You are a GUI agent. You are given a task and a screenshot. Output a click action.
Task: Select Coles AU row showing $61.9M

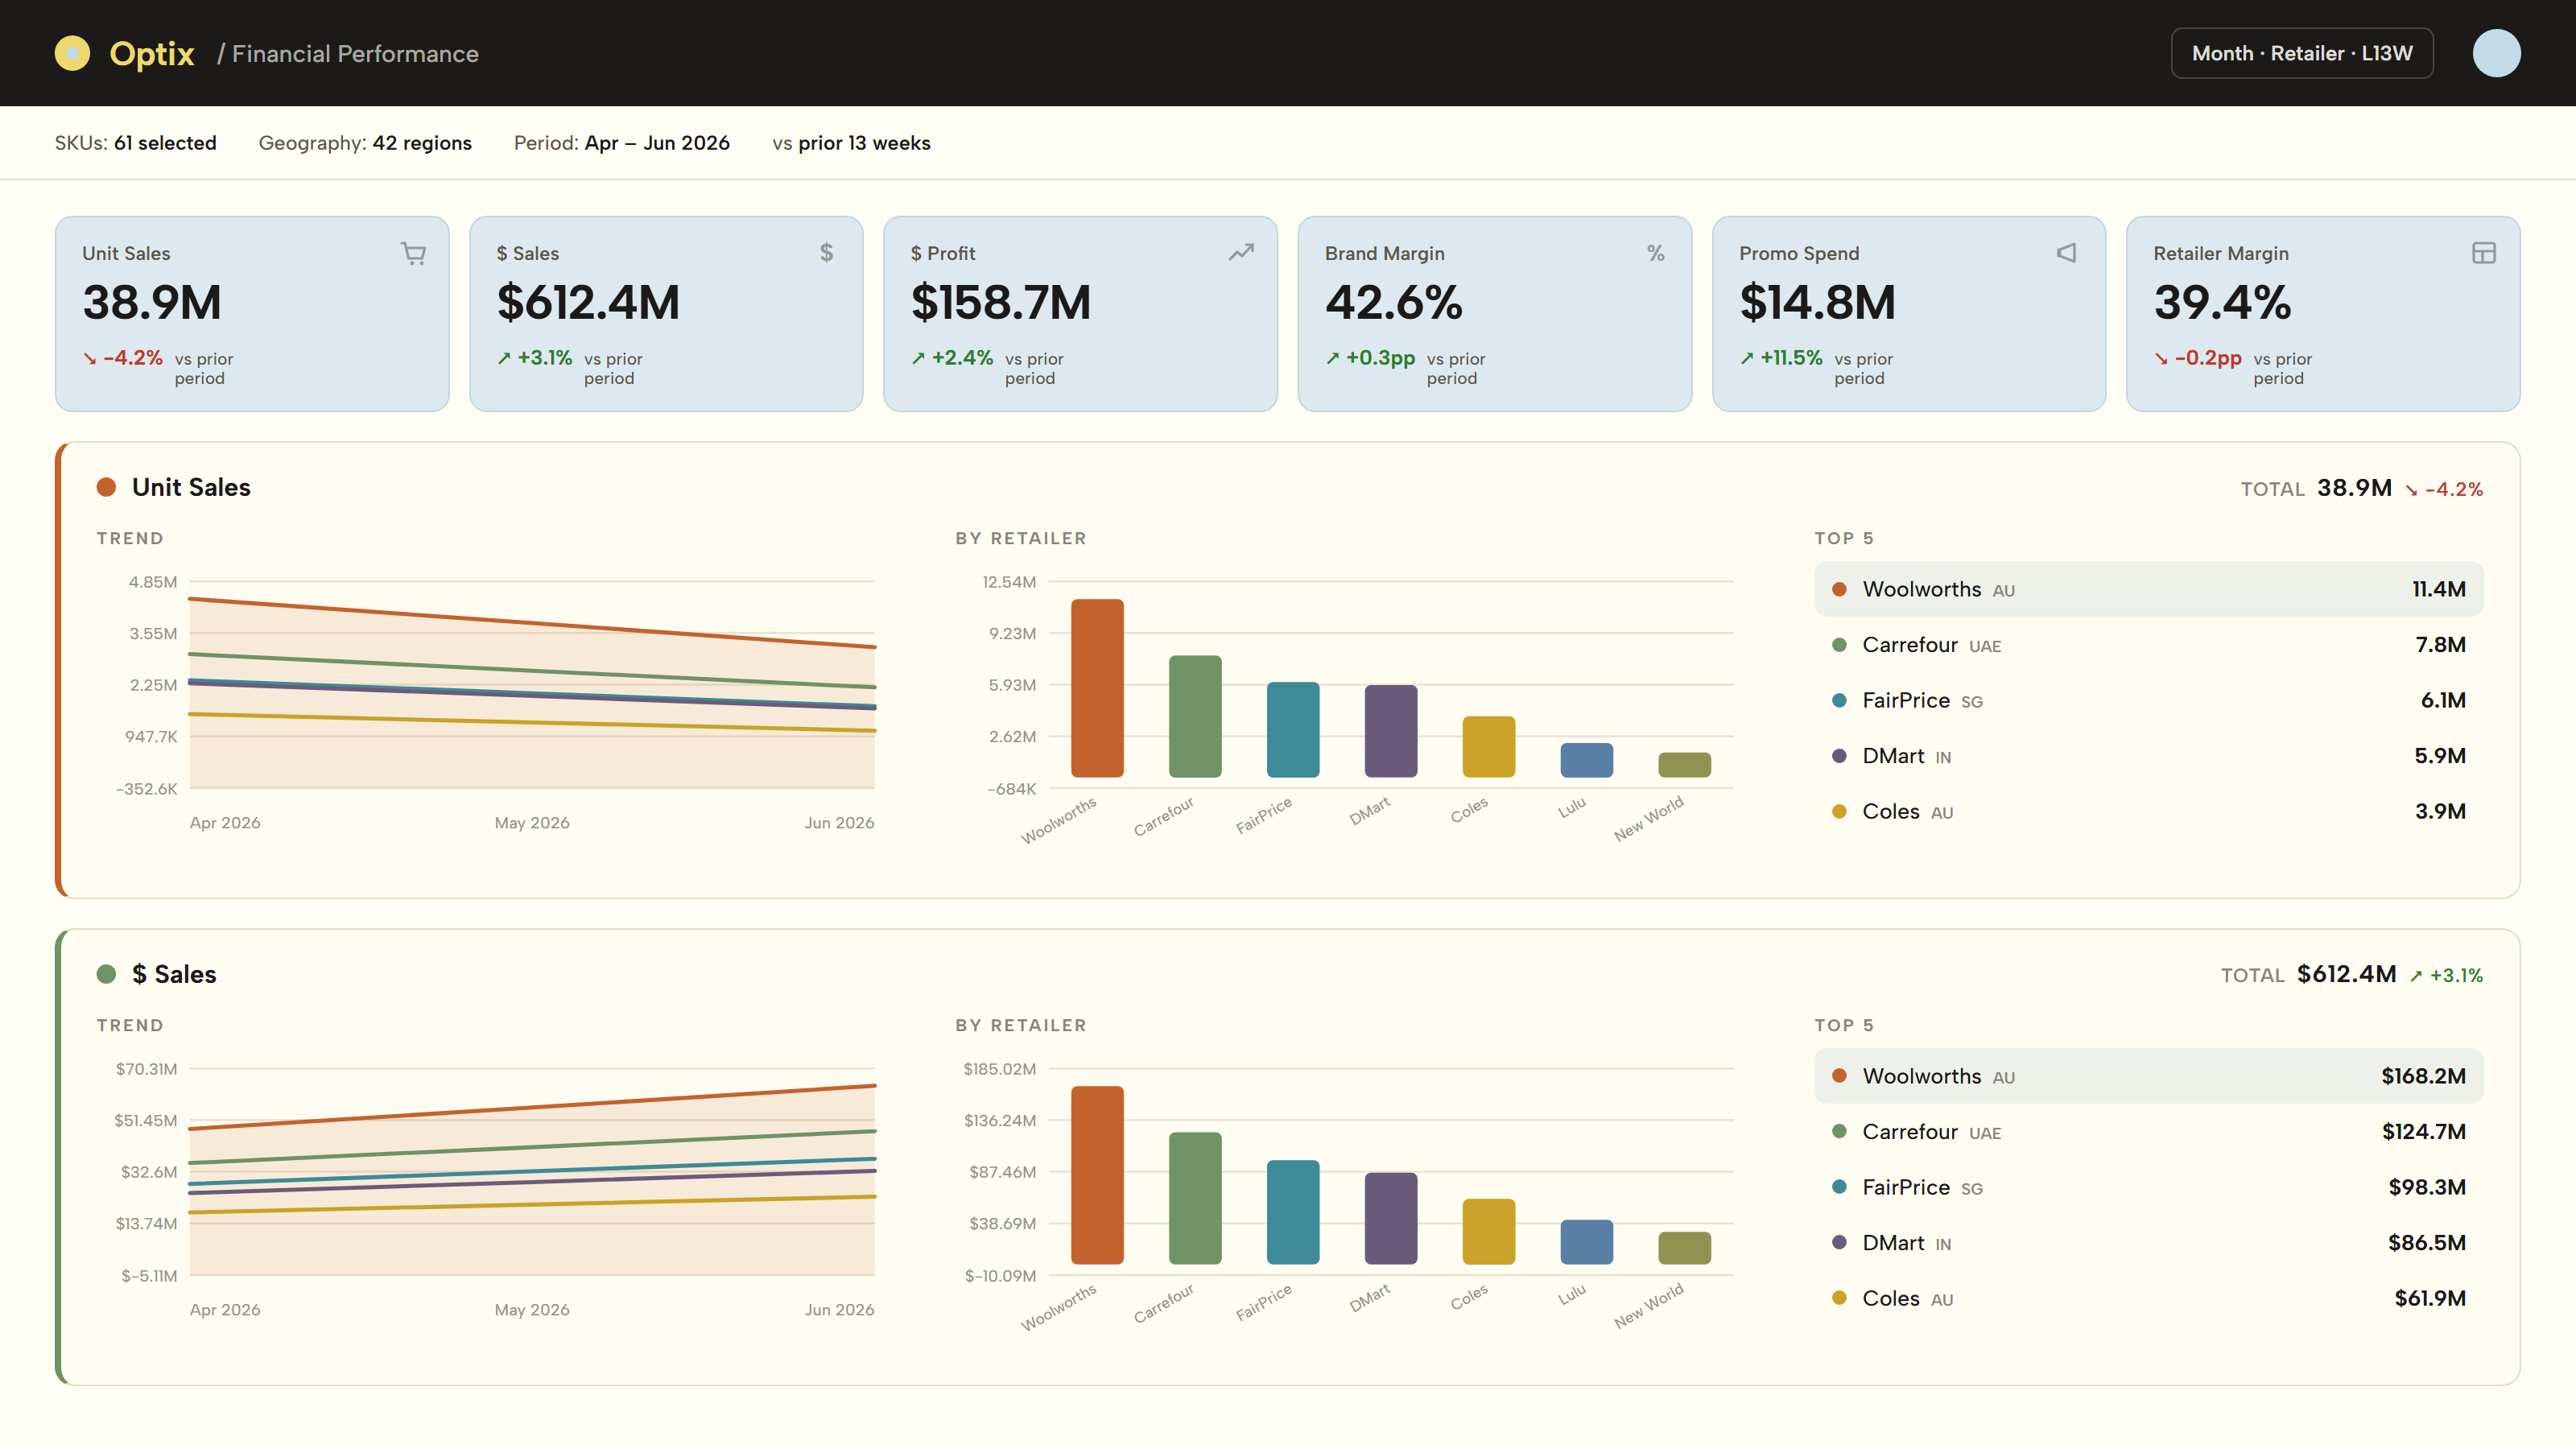click(2148, 1298)
